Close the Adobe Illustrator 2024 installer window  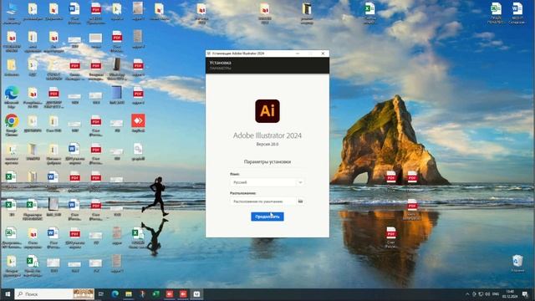pyautogui.click(x=323, y=54)
